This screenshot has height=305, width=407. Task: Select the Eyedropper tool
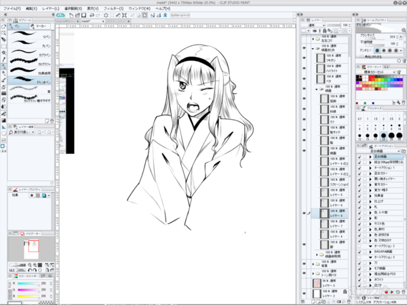[3, 60]
